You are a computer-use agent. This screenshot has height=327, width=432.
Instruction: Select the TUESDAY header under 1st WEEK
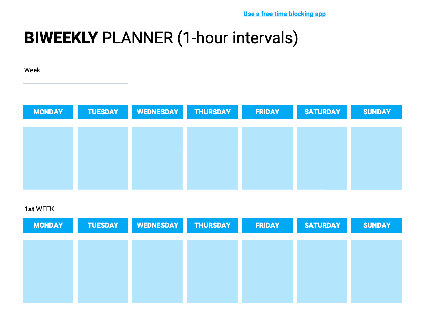pos(103,225)
